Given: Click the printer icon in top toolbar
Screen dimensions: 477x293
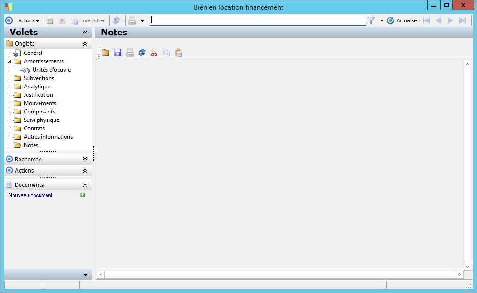Looking at the screenshot, I should (132, 20).
